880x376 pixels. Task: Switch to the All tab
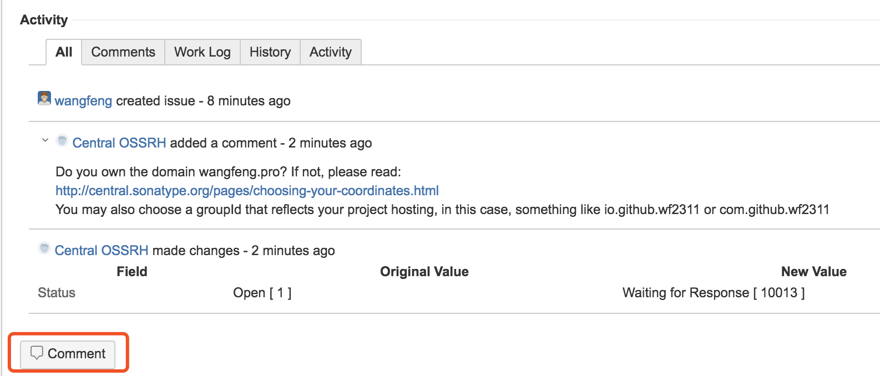coord(64,52)
